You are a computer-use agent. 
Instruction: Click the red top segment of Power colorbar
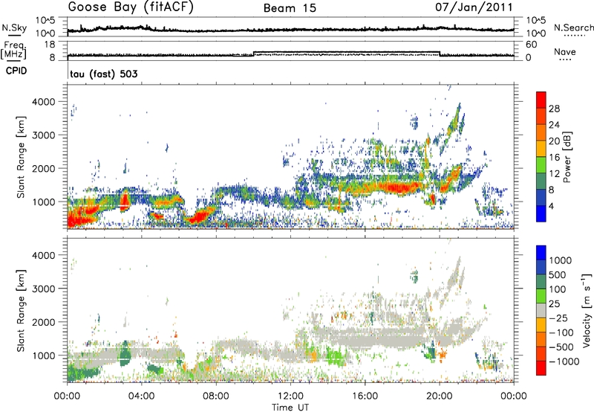(541, 100)
